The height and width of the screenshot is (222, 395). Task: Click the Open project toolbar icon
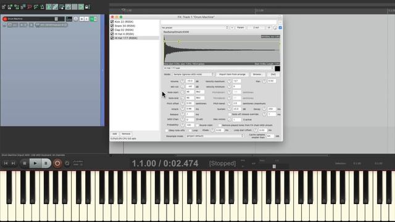tap(10, 7)
